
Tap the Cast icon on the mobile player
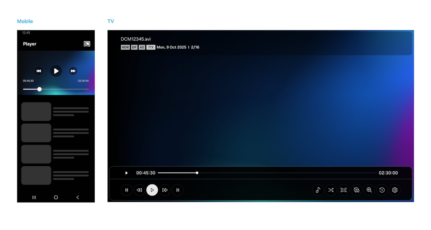point(87,44)
